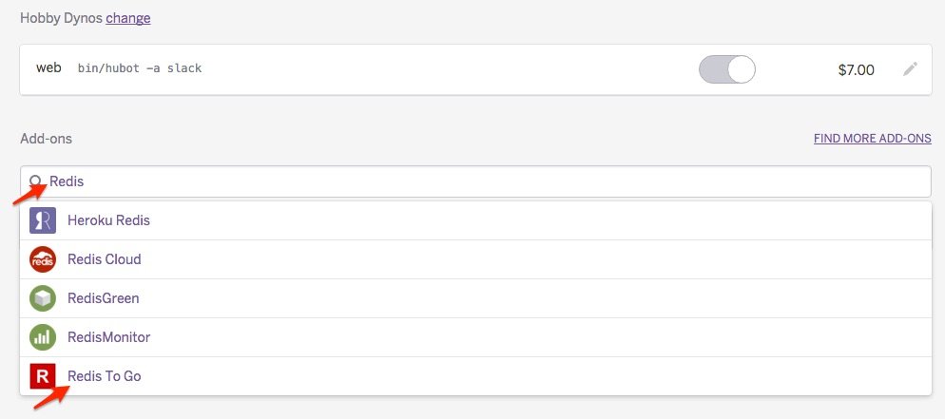The image size is (945, 419).
Task: Focus the add-ons search field containing Redis
Action: click(x=475, y=181)
